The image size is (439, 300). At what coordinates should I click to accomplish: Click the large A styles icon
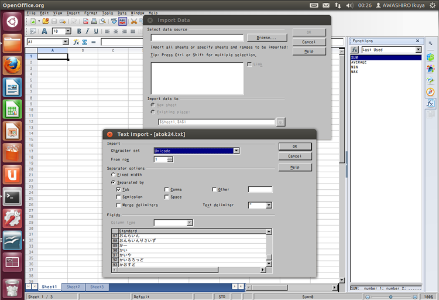pos(44,32)
